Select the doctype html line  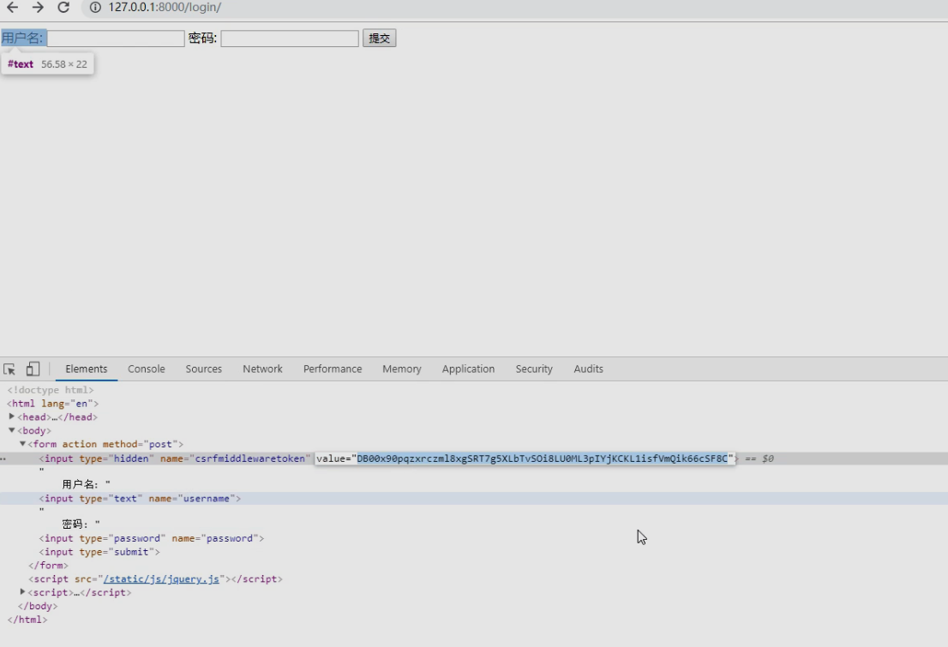51,390
